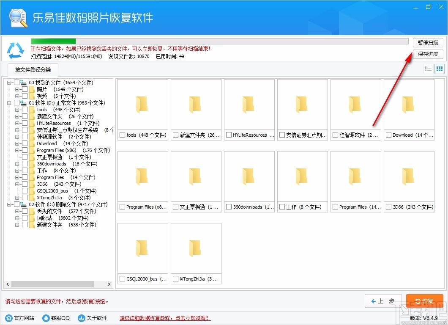Image resolution: width=448 pixels, height=325 pixels.
Task: Click the tree scrollbar left arrow
Action: coord(8,284)
